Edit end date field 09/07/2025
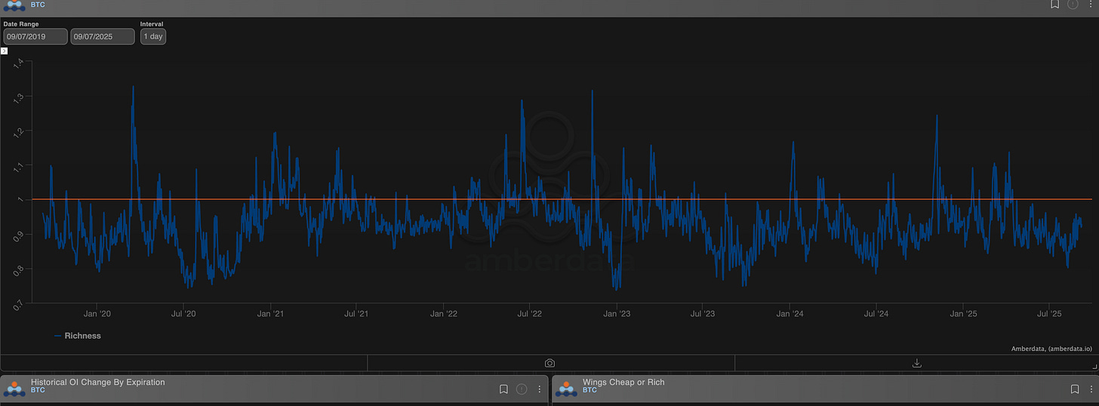Screen dimensions: 1099x406 [103, 36]
